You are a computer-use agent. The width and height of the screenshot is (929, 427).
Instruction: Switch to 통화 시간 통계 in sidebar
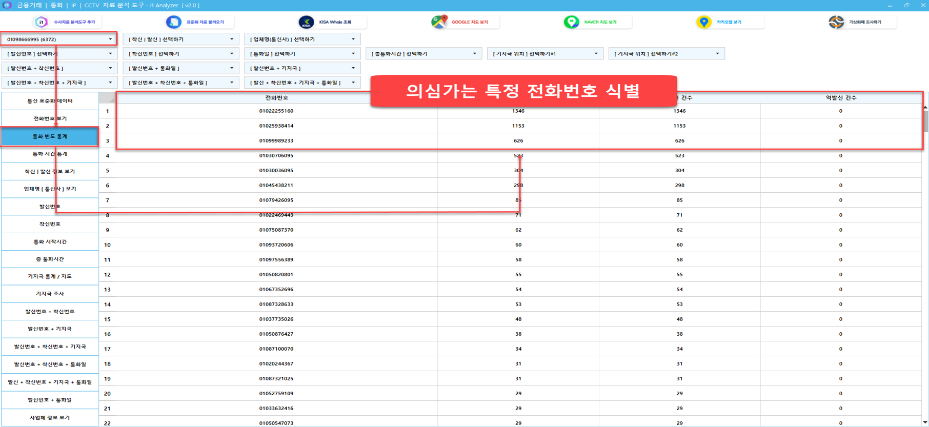[x=50, y=154]
